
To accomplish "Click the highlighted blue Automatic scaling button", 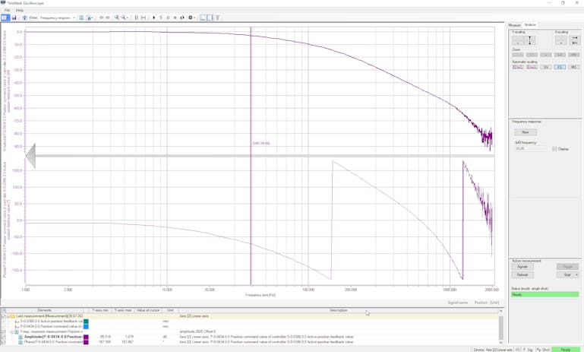I will [x=560, y=67].
